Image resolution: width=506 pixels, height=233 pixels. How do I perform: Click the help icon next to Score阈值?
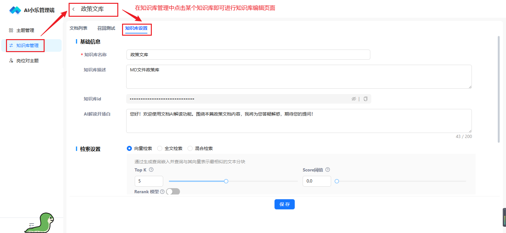(328, 170)
